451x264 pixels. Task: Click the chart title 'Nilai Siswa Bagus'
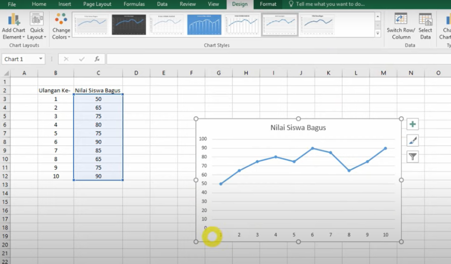pyautogui.click(x=298, y=128)
